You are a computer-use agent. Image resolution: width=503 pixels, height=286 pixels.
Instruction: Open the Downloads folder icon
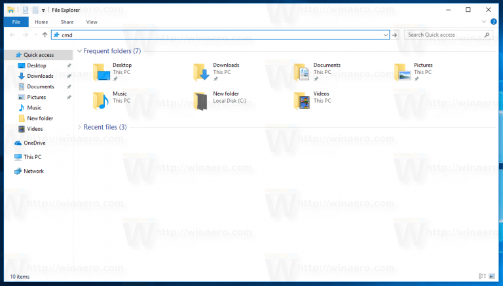[202, 72]
